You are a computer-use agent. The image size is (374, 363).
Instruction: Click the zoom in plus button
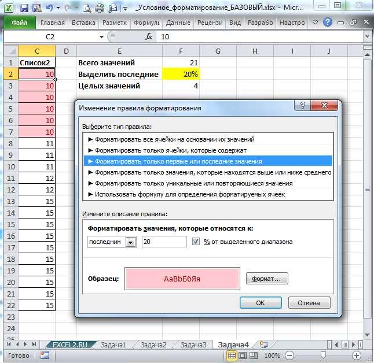(357, 355)
